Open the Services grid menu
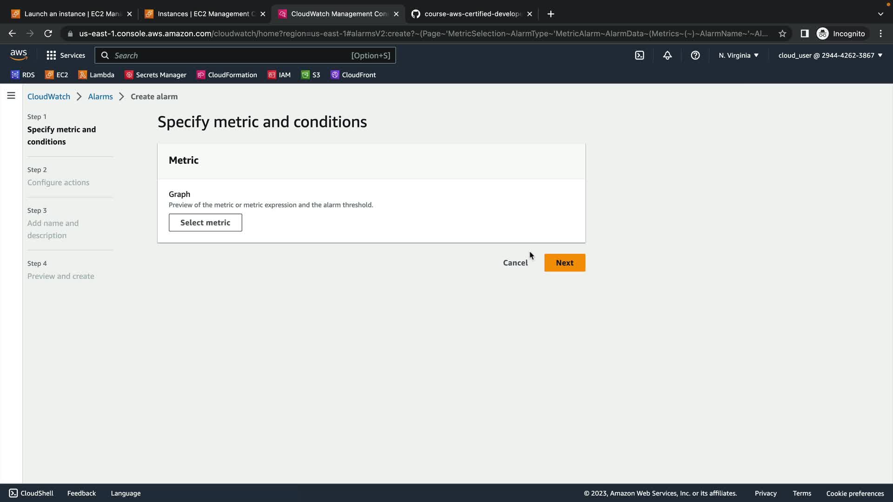The height and width of the screenshot is (502, 893). point(66,55)
